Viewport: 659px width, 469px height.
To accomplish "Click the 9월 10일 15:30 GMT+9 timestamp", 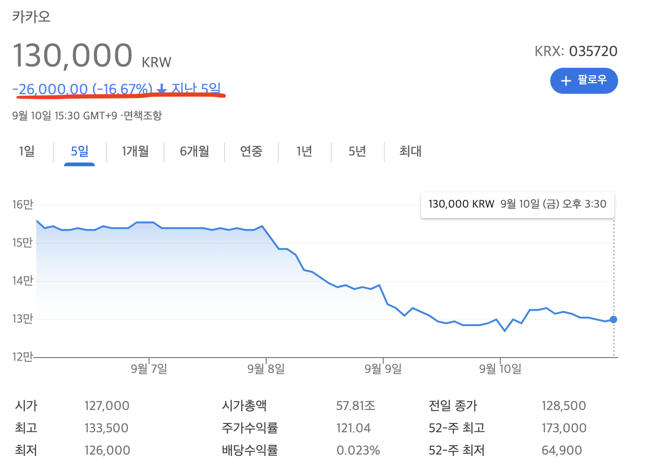I will pos(65,116).
